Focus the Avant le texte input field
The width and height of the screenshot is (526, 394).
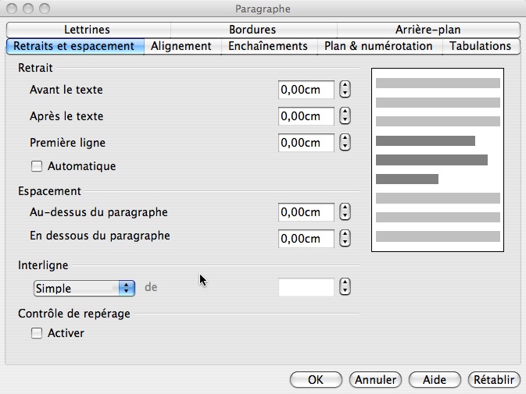(x=306, y=90)
